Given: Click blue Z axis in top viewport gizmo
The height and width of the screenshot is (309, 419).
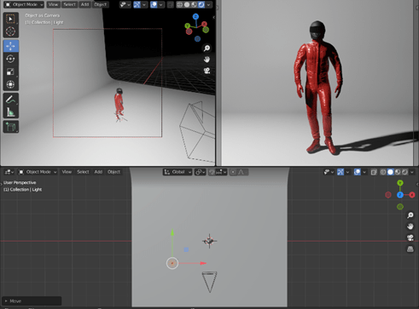Looking at the screenshot, I should 195,17.
